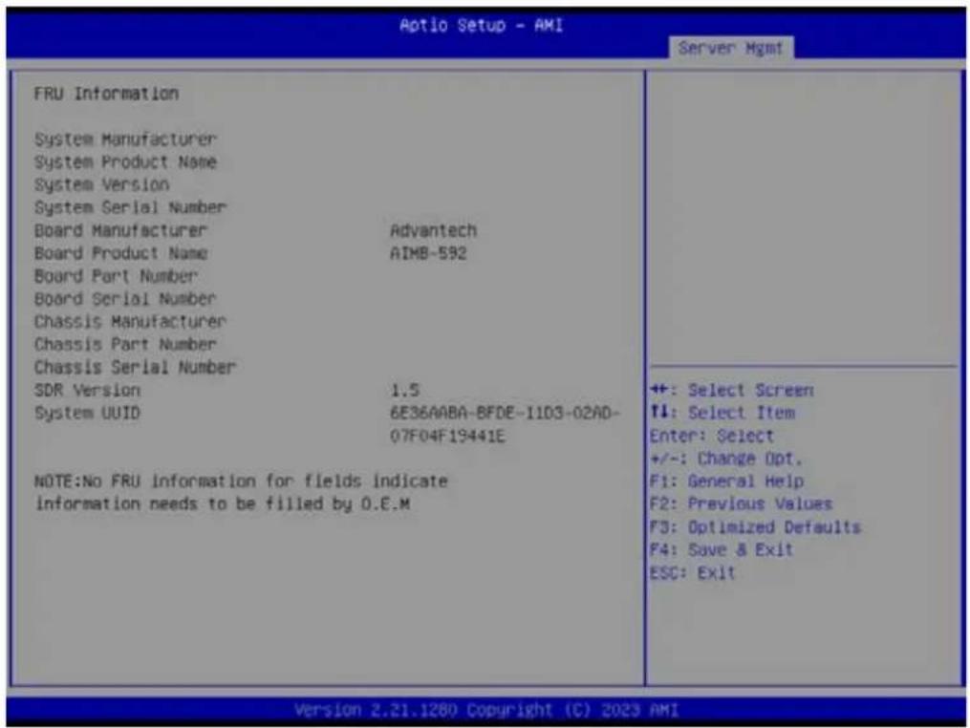The width and height of the screenshot is (970, 728).
Task: Click the FRU Information heading
Action: click(x=106, y=94)
